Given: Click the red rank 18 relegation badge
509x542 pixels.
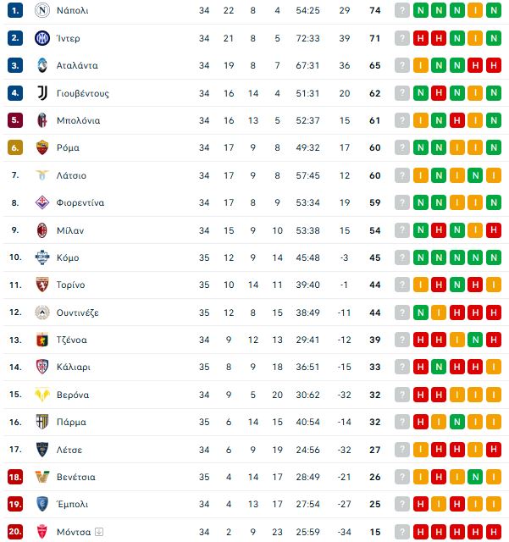Looking at the screenshot, I should point(15,477).
